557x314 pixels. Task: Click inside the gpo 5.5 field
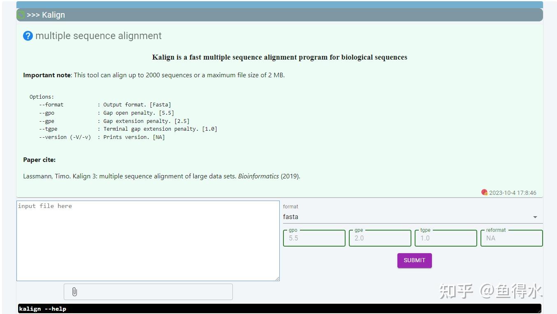point(314,238)
